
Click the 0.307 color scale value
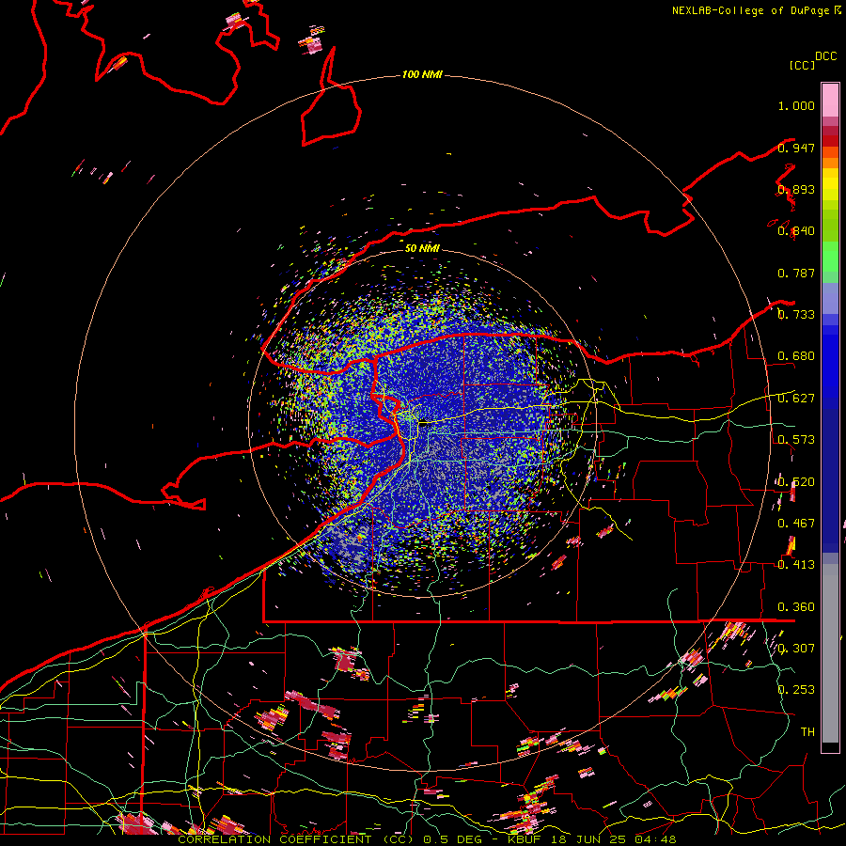pos(796,649)
